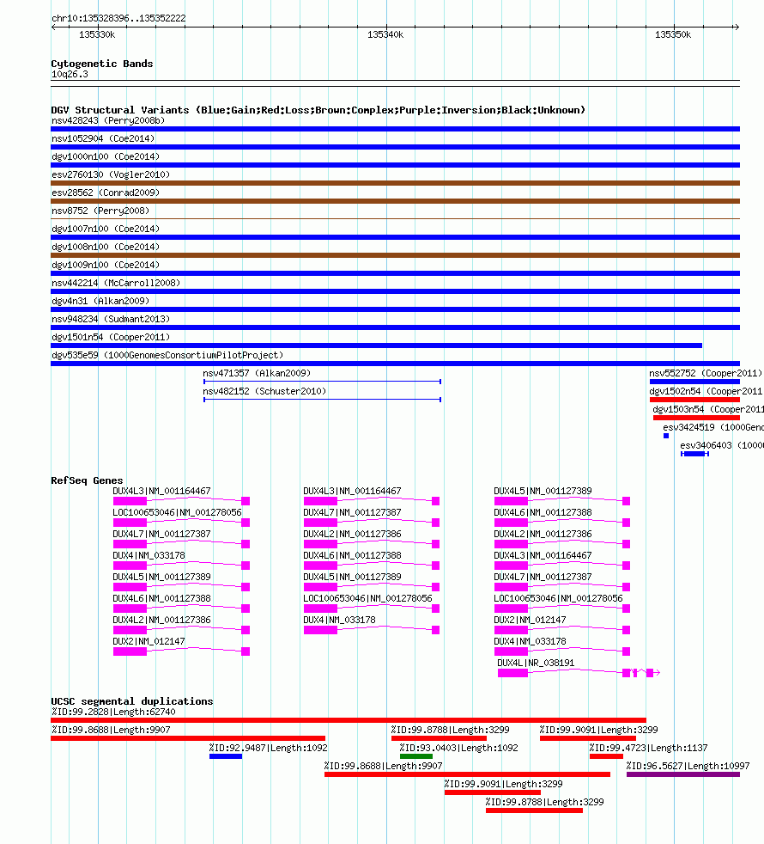Screen dimensions: 764x844
Task: Select the %ID:99.2828|Length:62740 duplication label
Action: click(x=113, y=712)
